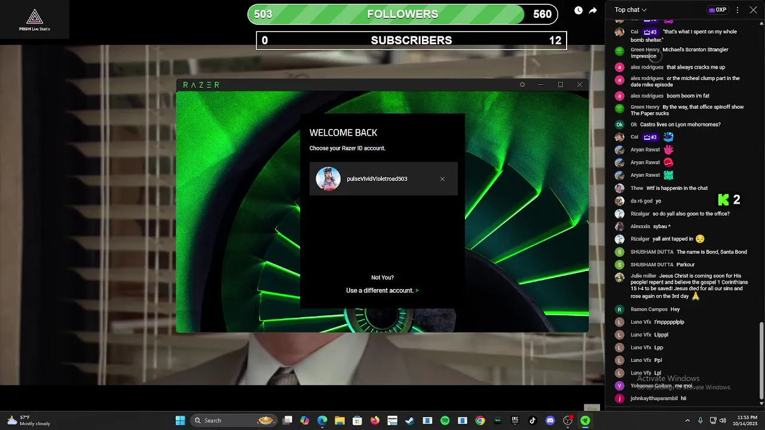Image resolution: width=765 pixels, height=430 pixels.
Task: Open Task View on the taskbar
Action: coord(287,420)
